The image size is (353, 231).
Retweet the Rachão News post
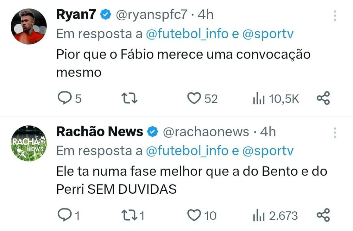point(130,215)
